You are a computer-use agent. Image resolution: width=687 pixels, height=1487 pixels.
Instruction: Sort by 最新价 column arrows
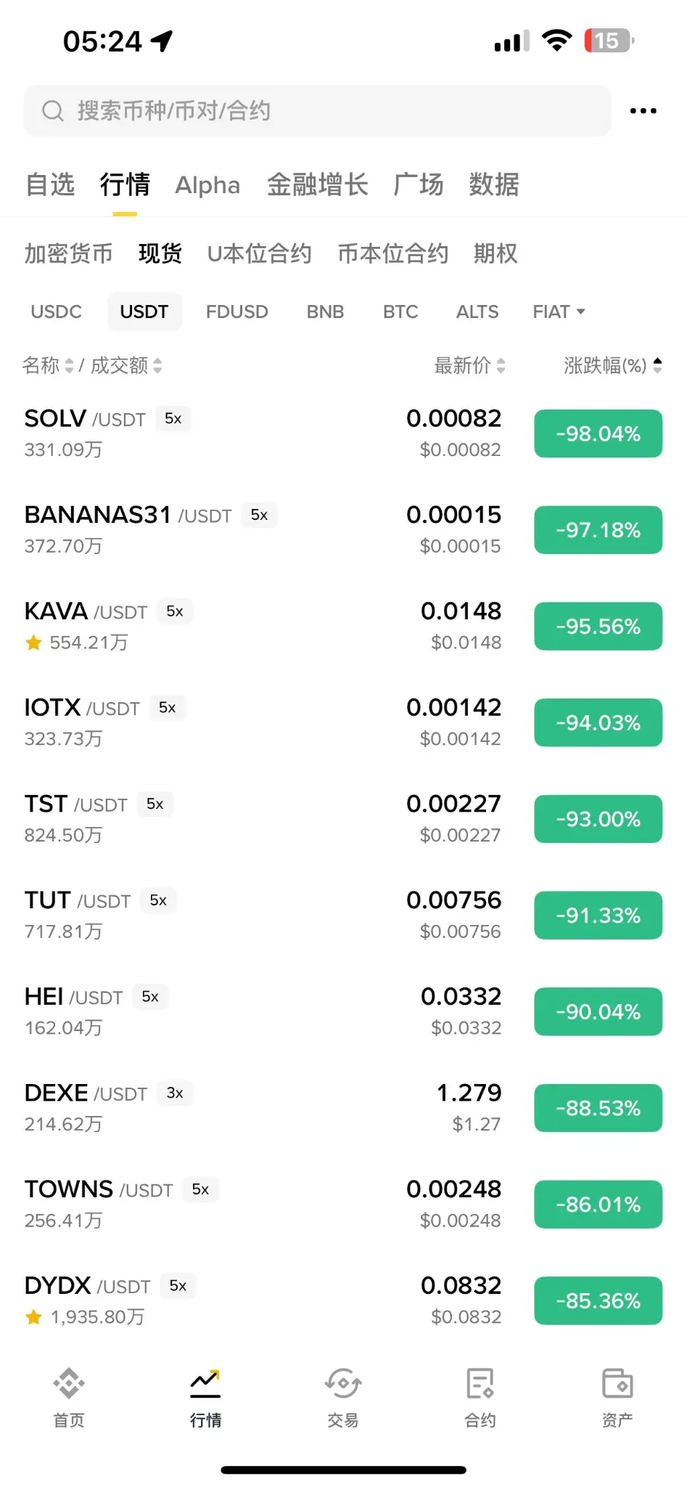click(501, 365)
